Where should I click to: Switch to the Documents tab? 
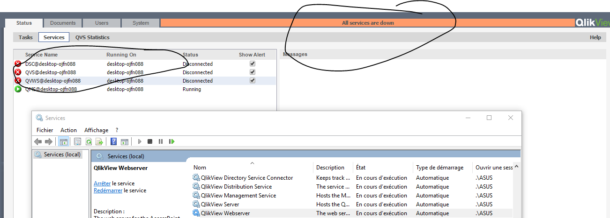63,23
